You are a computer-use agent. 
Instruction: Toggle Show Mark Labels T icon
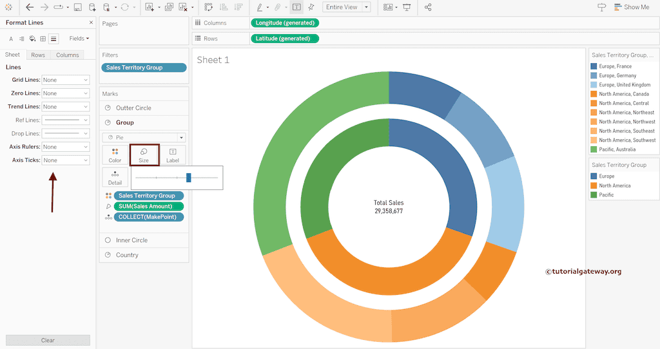coord(296,7)
